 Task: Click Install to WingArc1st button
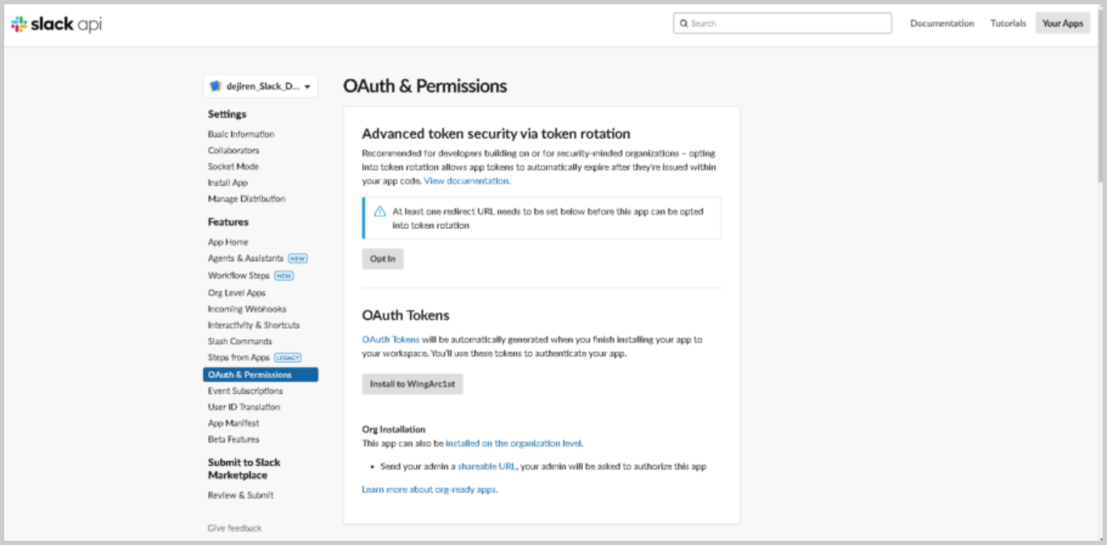tap(412, 385)
